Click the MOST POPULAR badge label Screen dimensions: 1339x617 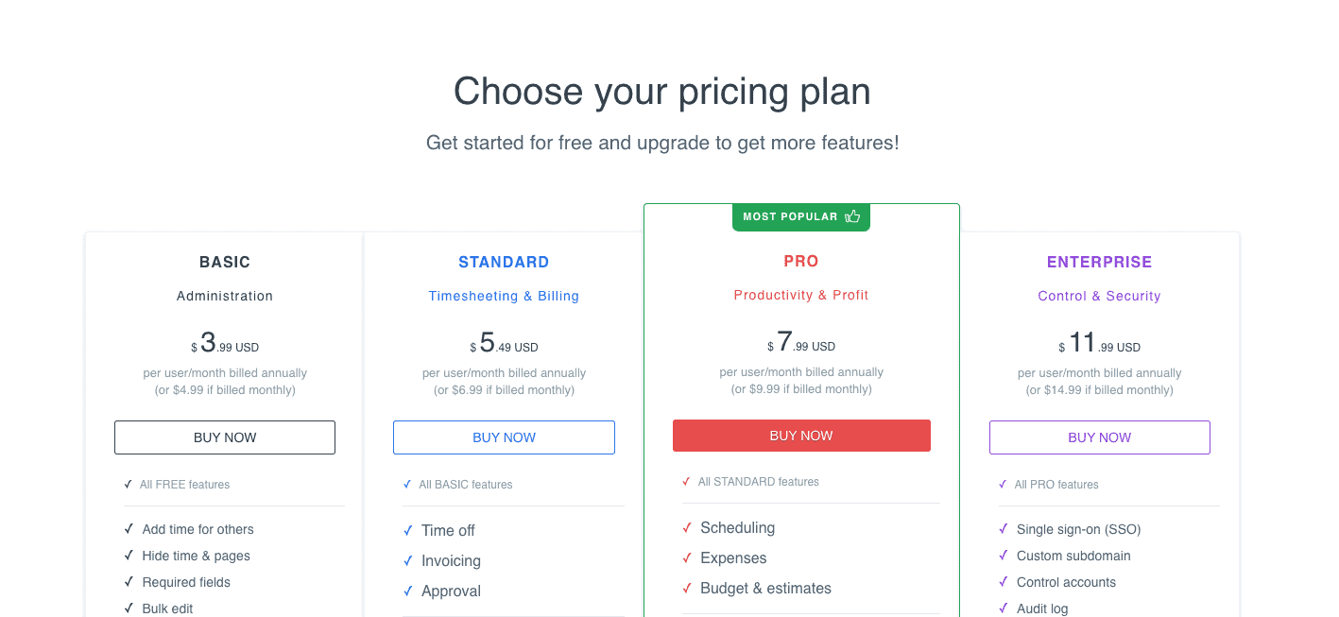click(x=790, y=217)
